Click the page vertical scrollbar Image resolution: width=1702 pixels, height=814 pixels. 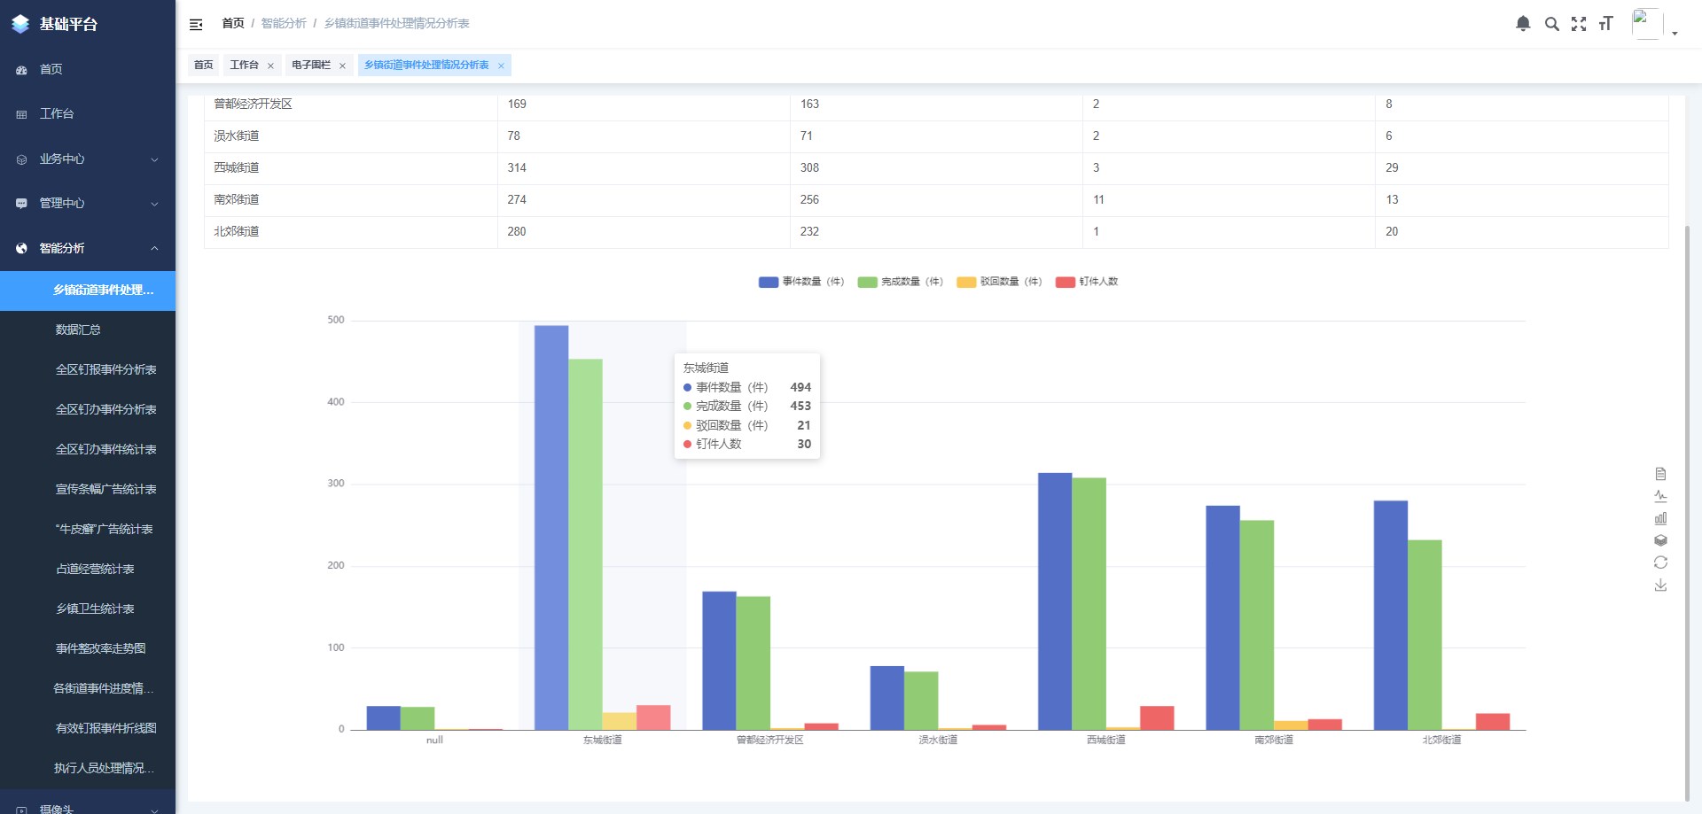point(1687,512)
